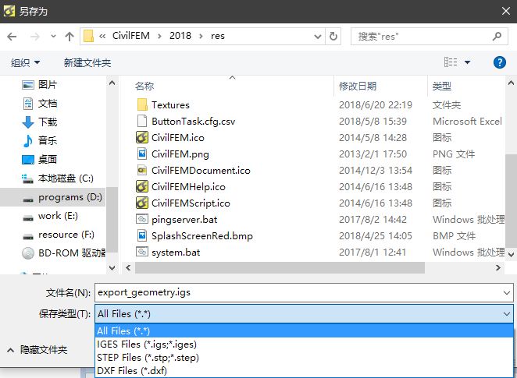Select the work (E:) drive

50,216
